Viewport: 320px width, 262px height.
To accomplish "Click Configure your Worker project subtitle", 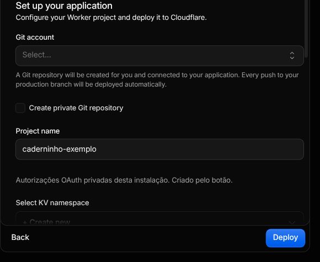I will click(x=111, y=18).
